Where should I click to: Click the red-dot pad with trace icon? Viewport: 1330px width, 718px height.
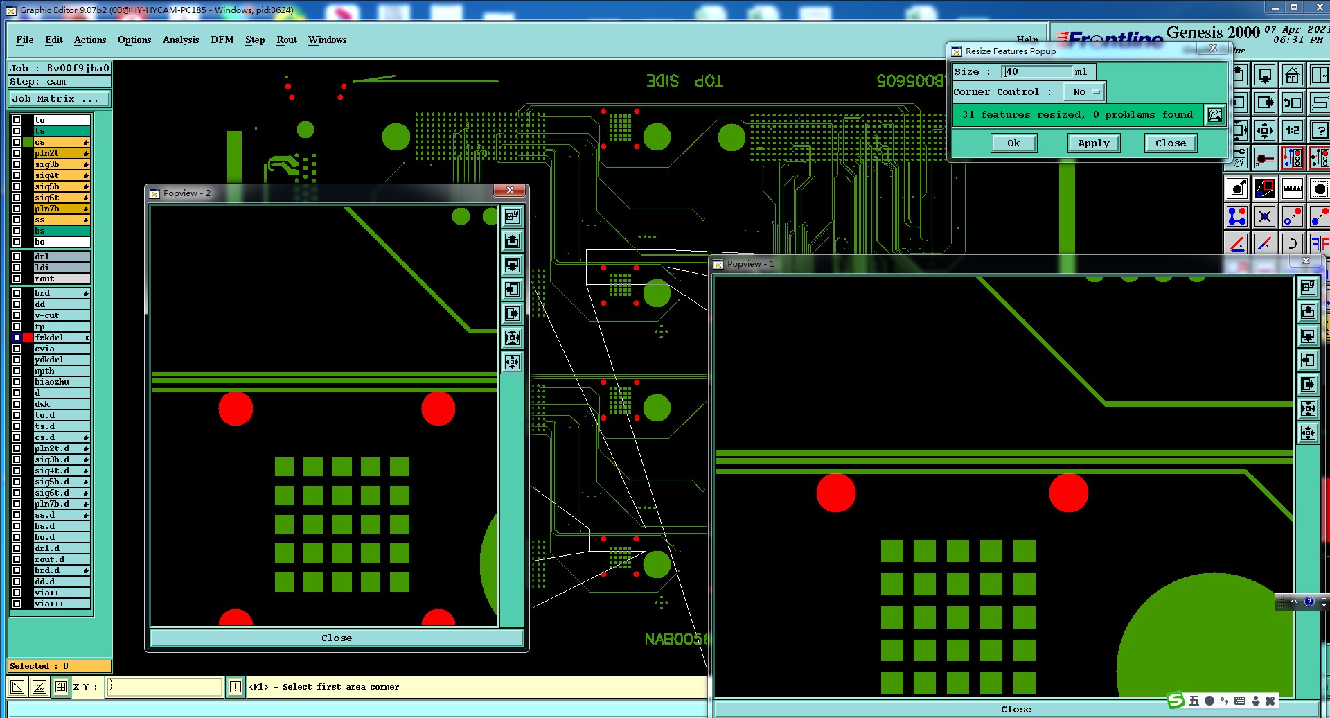tap(1265, 158)
